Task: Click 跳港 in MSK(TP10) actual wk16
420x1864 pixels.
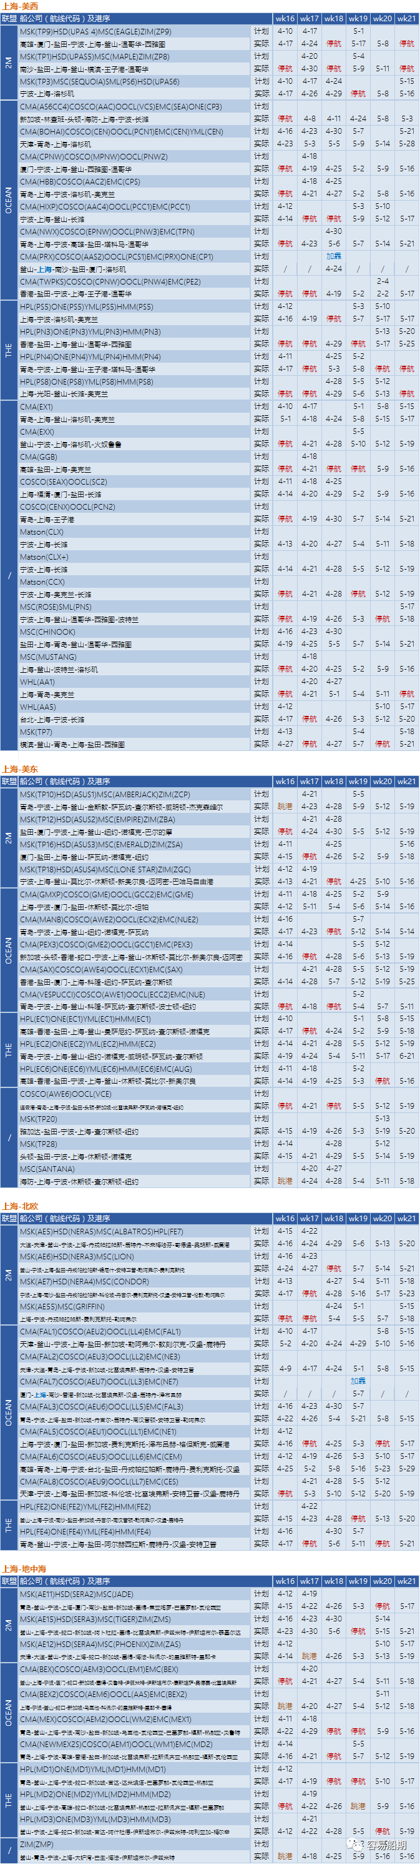Action: pyautogui.click(x=285, y=806)
